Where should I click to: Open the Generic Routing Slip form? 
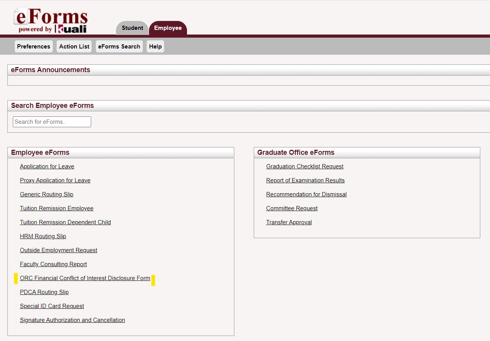(x=47, y=194)
